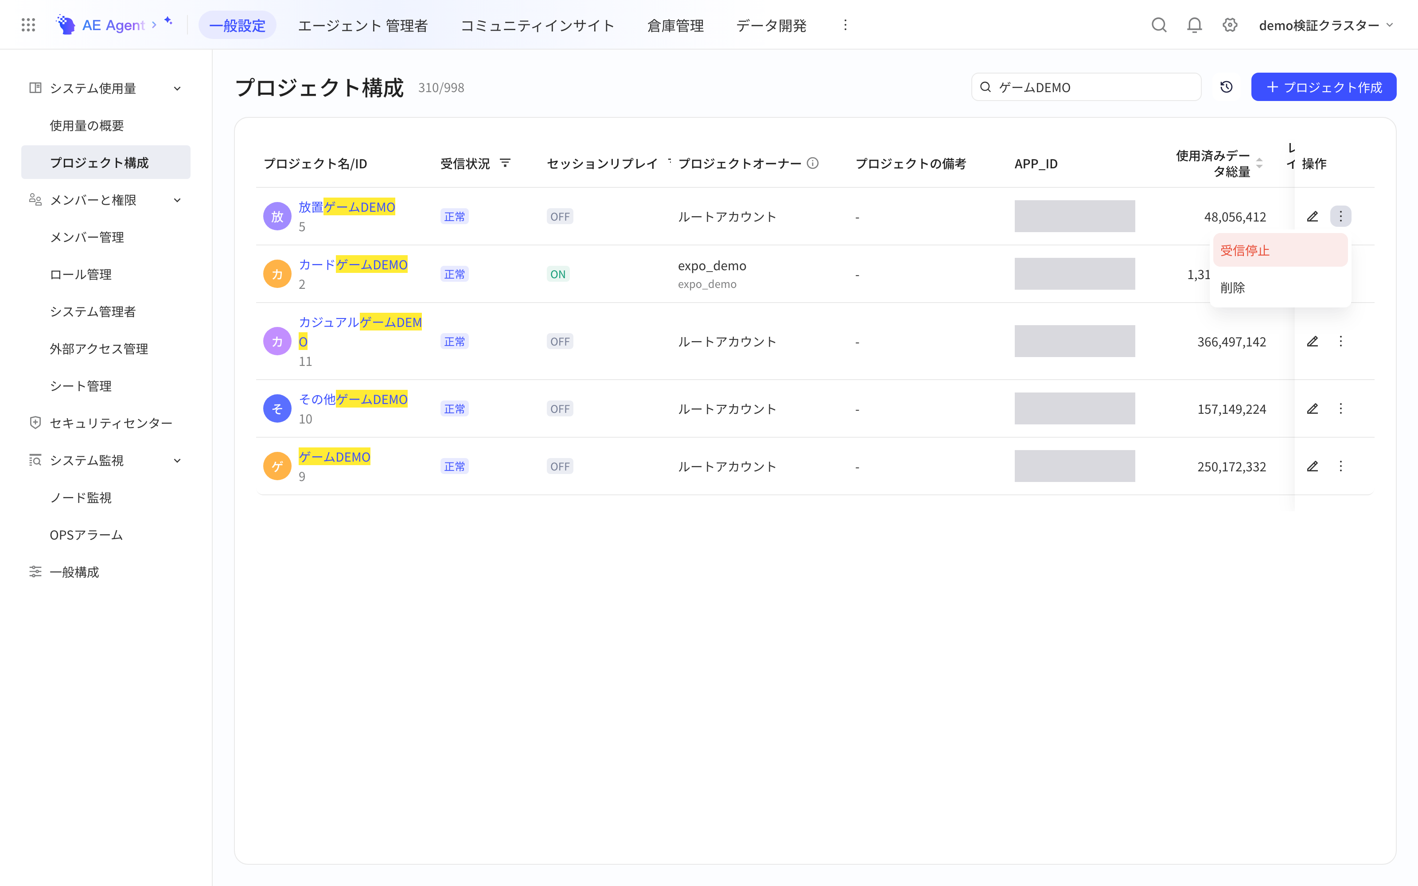The width and height of the screenshot is (1418, 886).
Task: Click the search field containing ゲームDEMO
Action: click(1086, 87)
